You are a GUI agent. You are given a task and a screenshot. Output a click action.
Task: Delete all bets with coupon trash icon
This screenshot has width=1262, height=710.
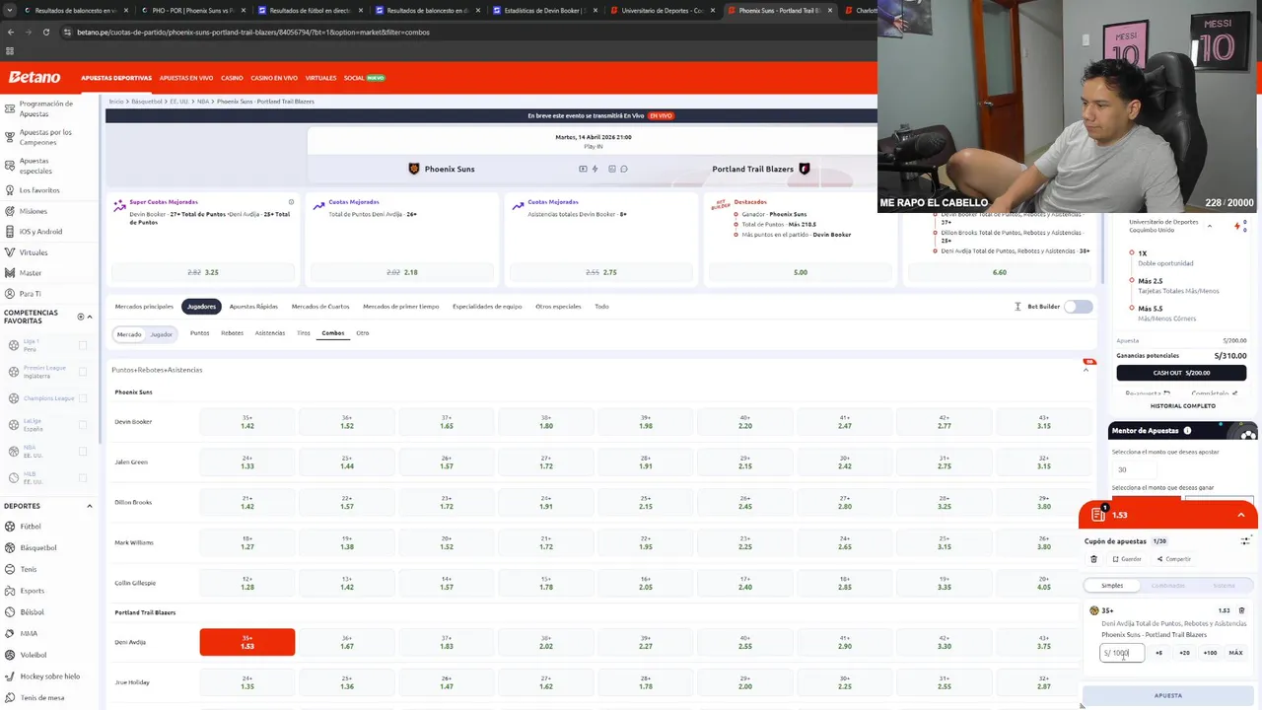(1093, 559)
